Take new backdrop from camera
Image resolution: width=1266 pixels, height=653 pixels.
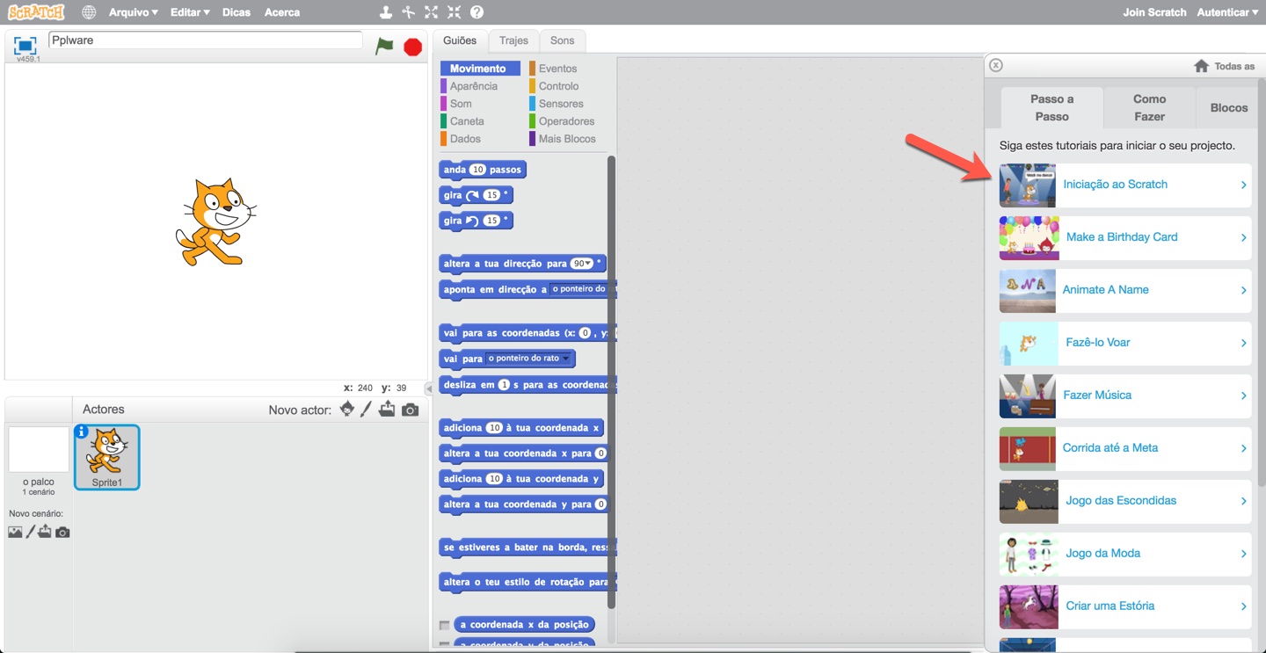pyautogui.click(x=62, y=532)
